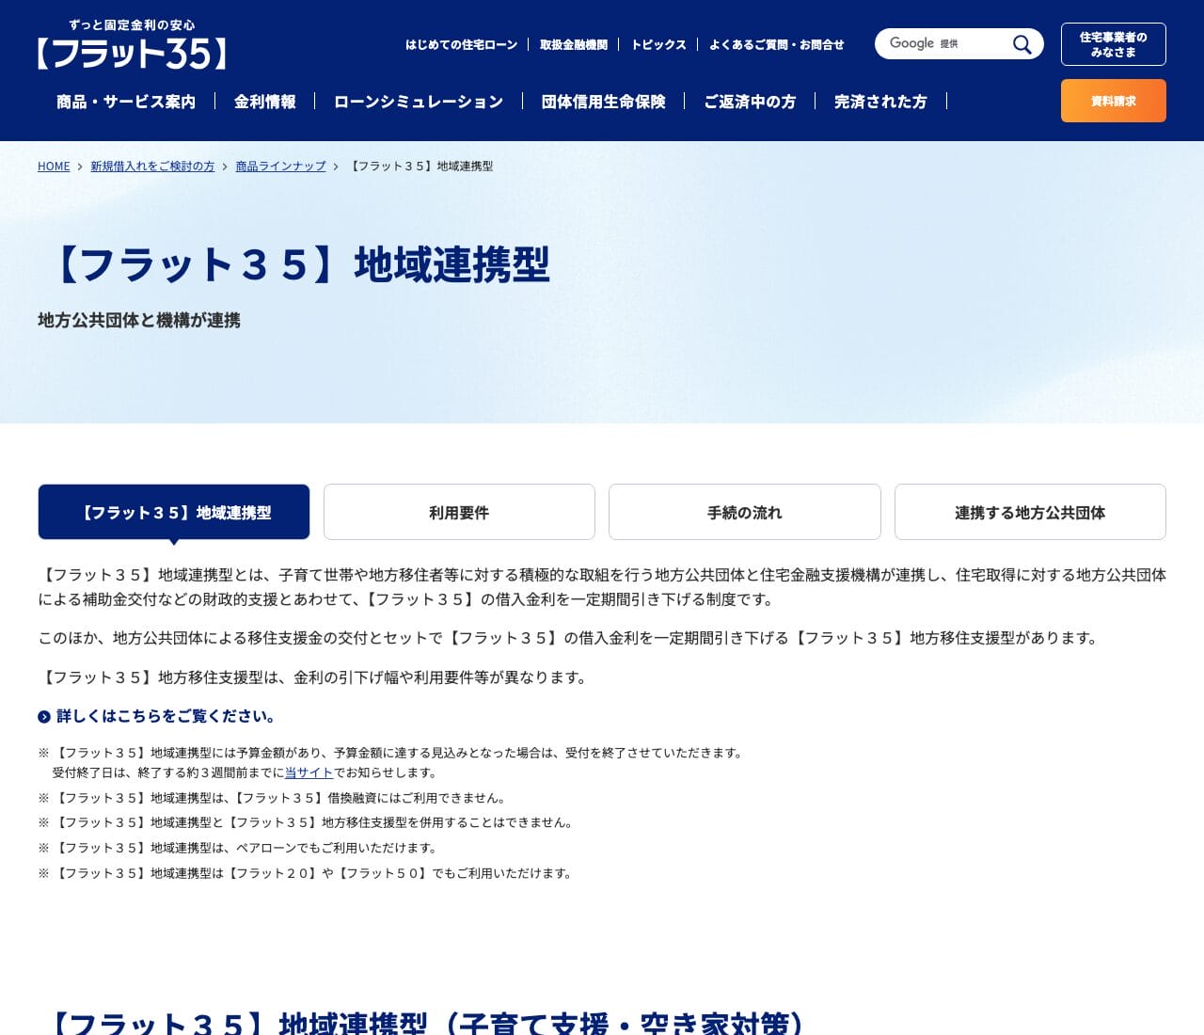This screenshot has width=1204, height=1035.
Task: Focus the Google search field
Action: tap(945, 43)
